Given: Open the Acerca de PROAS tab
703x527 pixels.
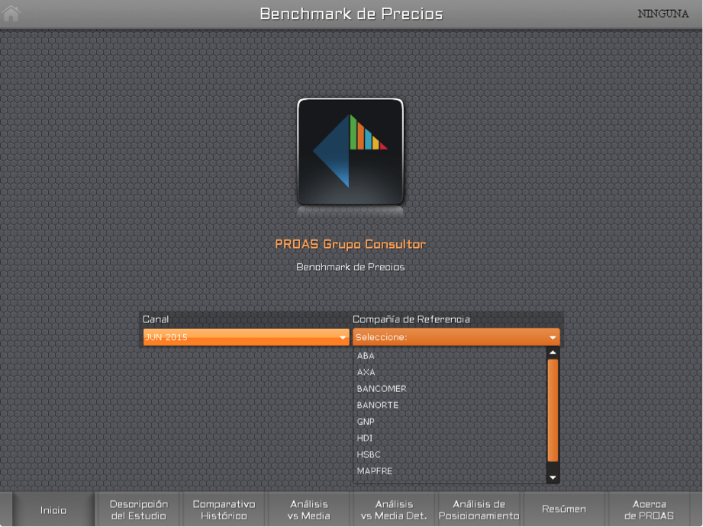Looking at the screenshot, I should click(x=649, y=510).
